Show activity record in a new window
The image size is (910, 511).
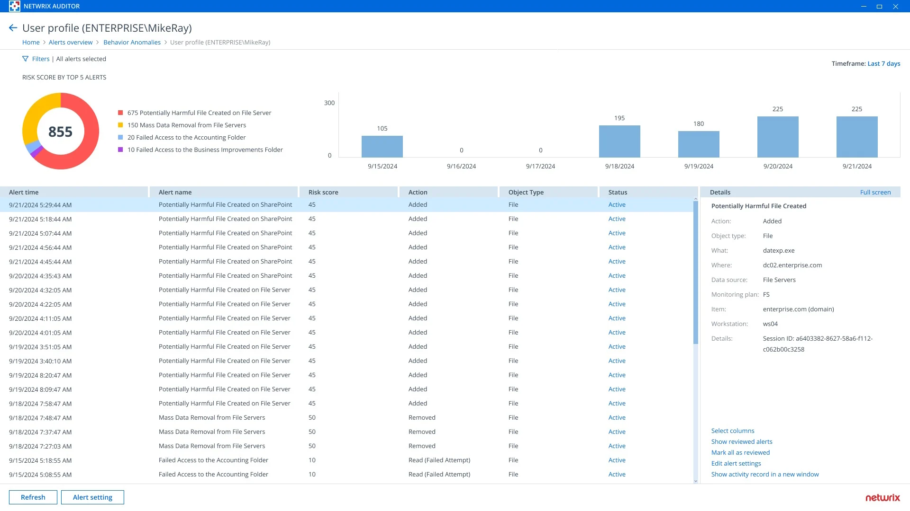pos(765,474)
